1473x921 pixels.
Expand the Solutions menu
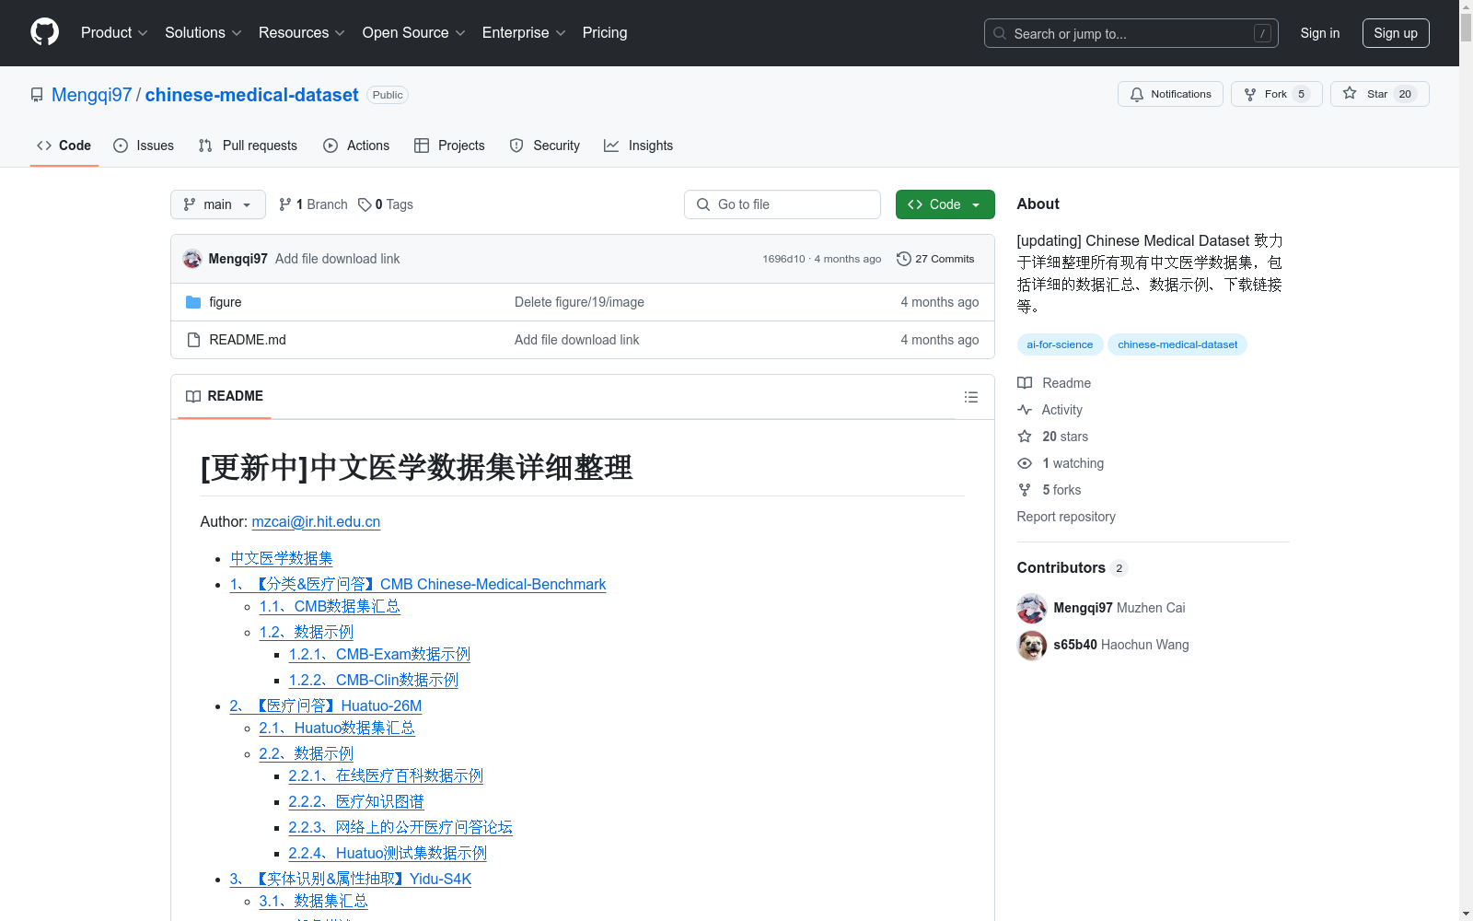pyautogui.click(x=203, y=32)
